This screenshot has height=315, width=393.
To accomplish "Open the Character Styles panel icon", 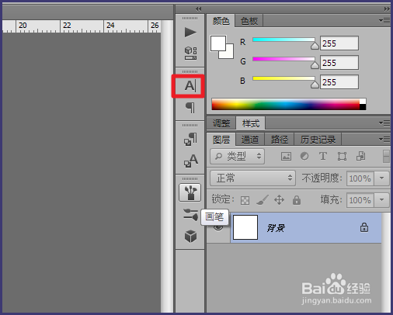I will coord(190,161).
